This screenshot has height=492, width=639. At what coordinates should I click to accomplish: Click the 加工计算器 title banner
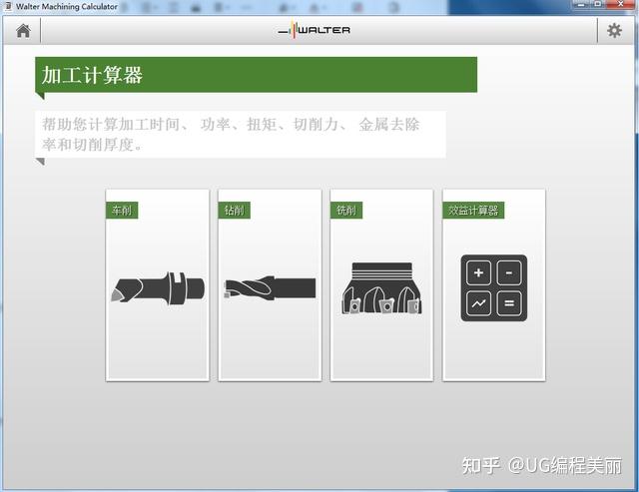point(256,75)
